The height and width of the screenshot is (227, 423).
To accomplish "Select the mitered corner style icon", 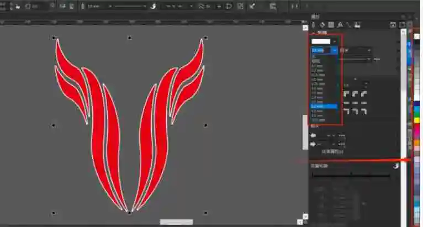I will [346, 94].
